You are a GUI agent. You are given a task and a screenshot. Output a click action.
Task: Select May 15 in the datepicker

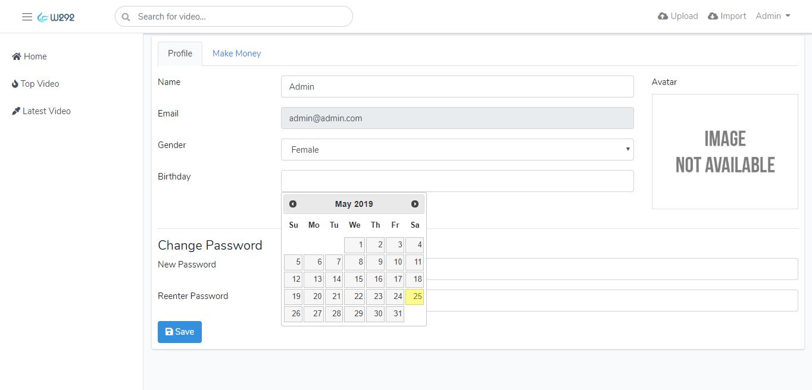355,279
